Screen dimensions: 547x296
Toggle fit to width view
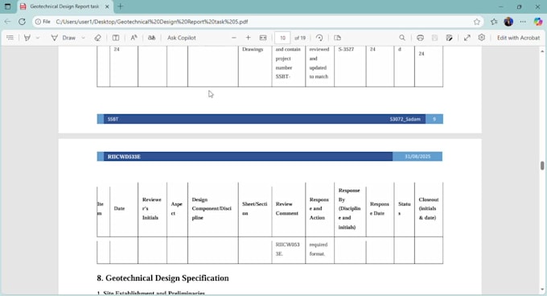point(263,38)
